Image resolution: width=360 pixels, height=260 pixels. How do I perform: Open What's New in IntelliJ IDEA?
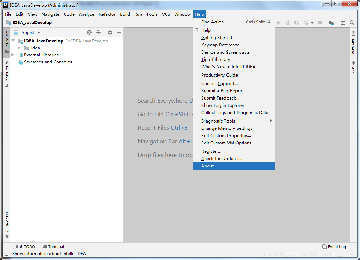coord(234,67)
